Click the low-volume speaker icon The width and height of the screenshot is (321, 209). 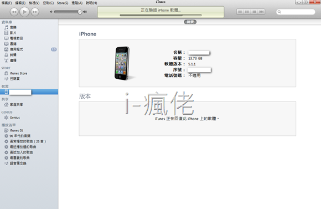(x=51, y=12)
